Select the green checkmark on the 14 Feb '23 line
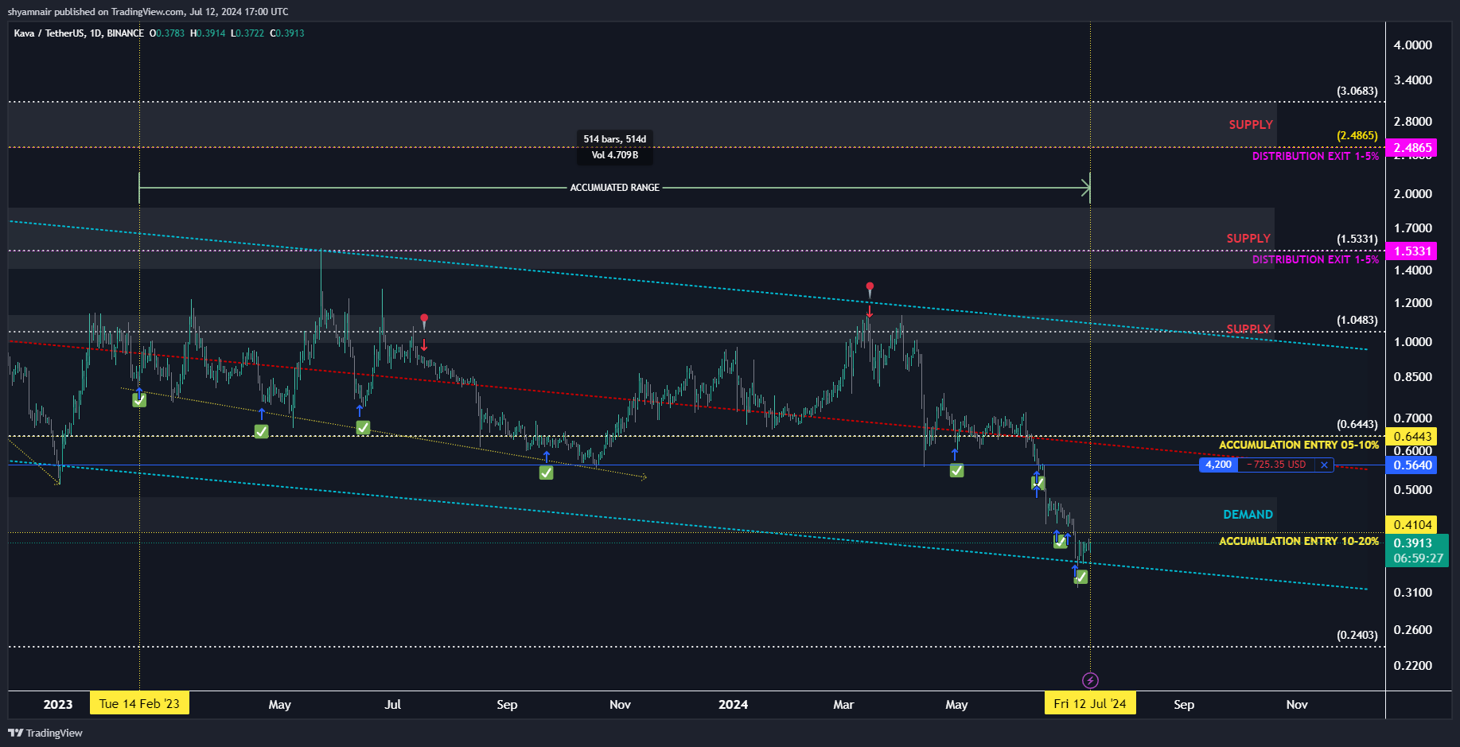1460x747 pixels. click(x=139, y=400)
